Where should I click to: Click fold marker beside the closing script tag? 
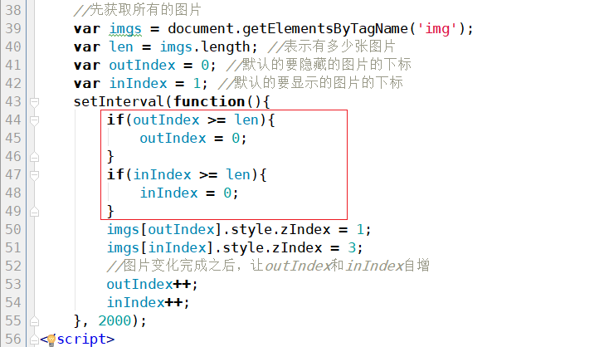coord(34,338)
